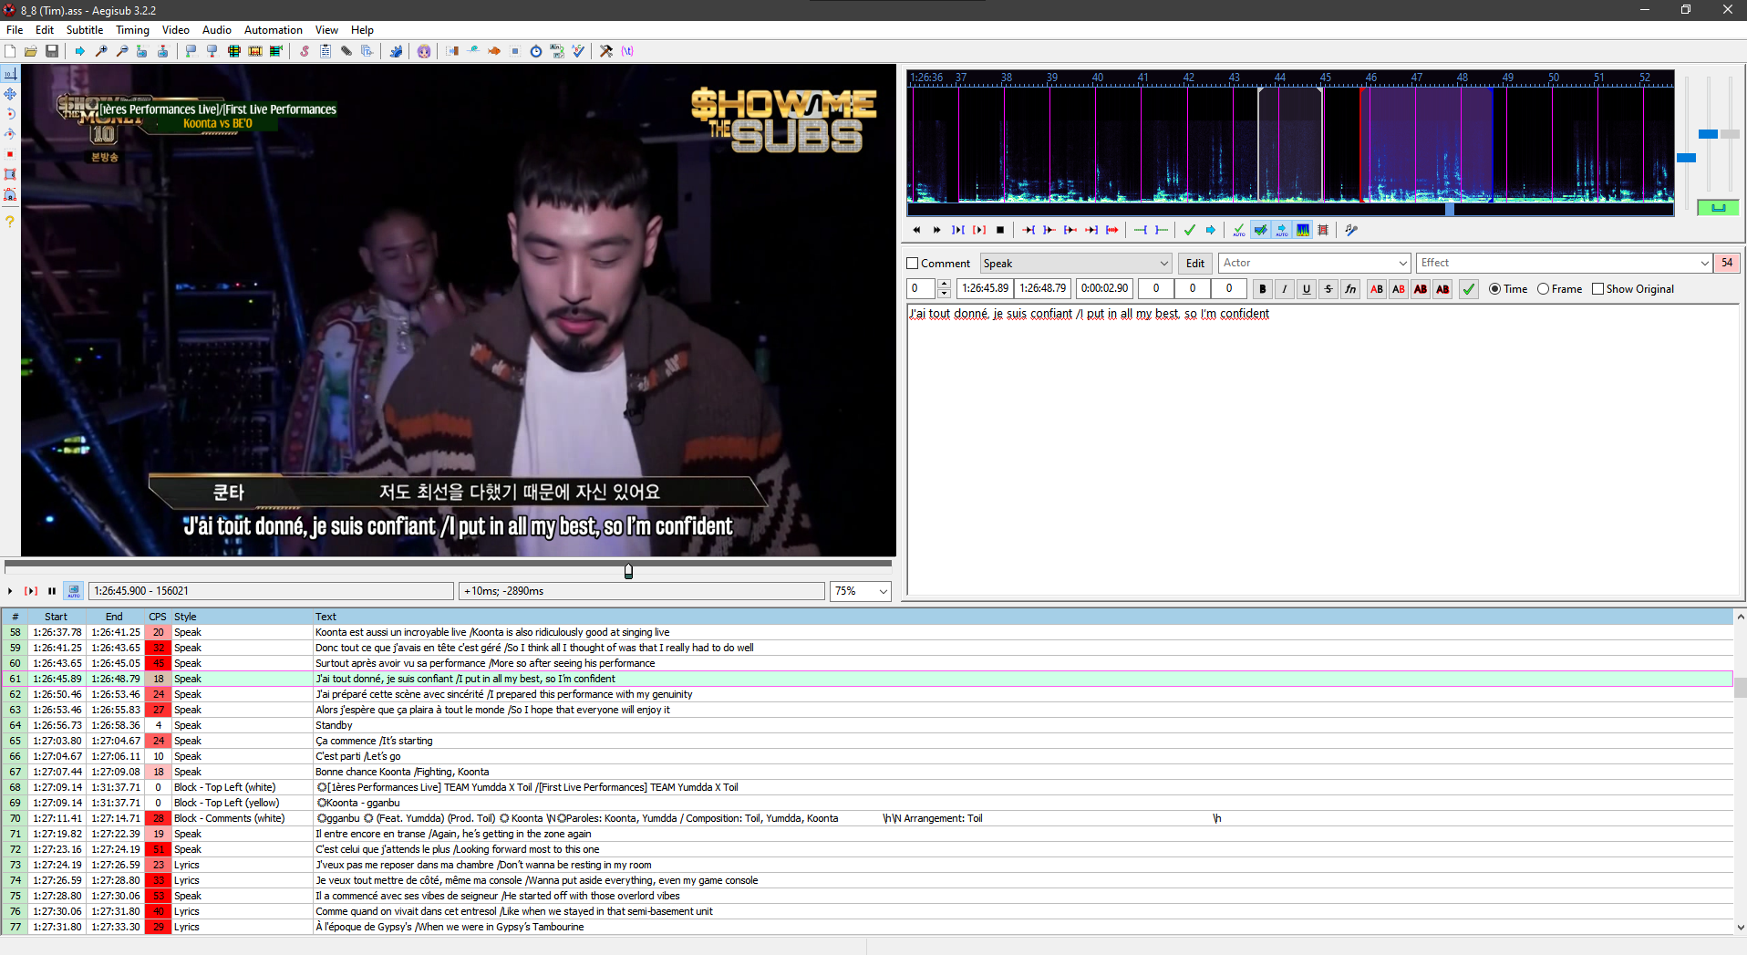The width and height of the screenshot is (1747, 955).
Task: Open the Automation menu
Action: click(273, 30)
